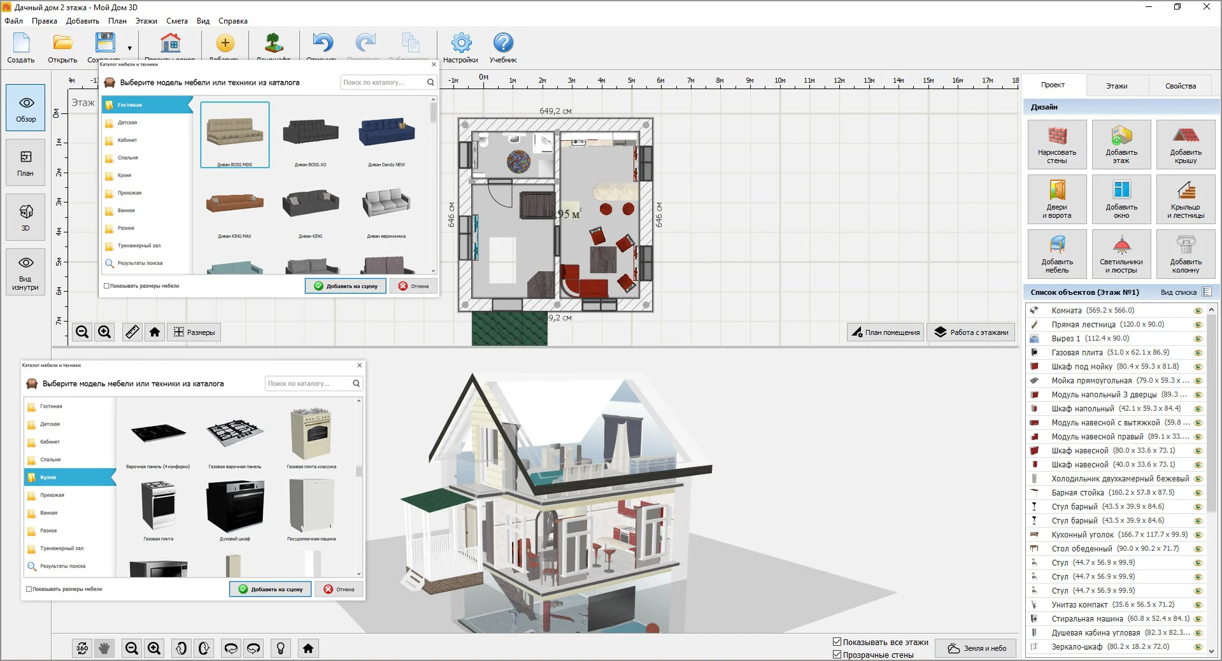This screenshot has height=661, width=1222.
Task: Toggle visibility of Газовая плита object
Action: pos(1198,353)
